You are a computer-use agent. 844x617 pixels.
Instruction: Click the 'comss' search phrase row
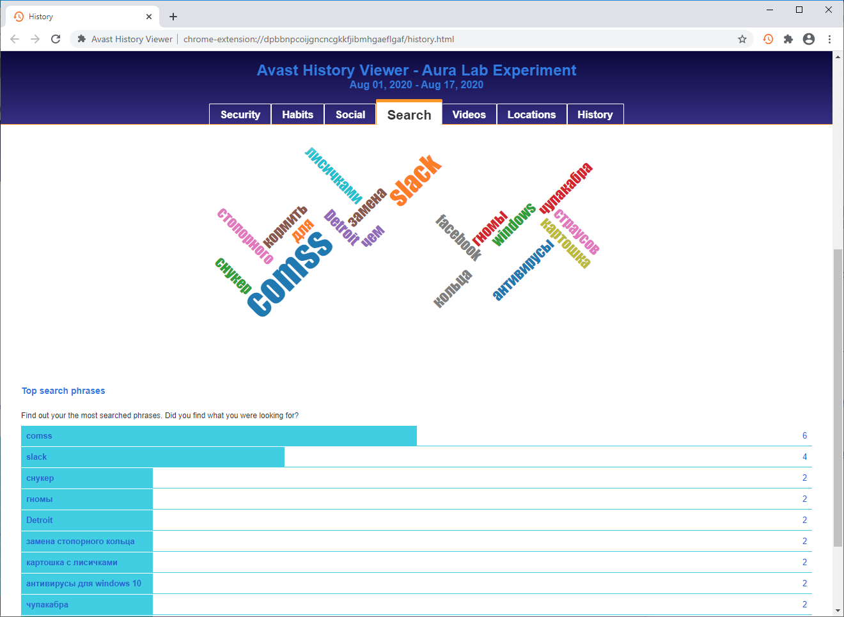point(416,435)
